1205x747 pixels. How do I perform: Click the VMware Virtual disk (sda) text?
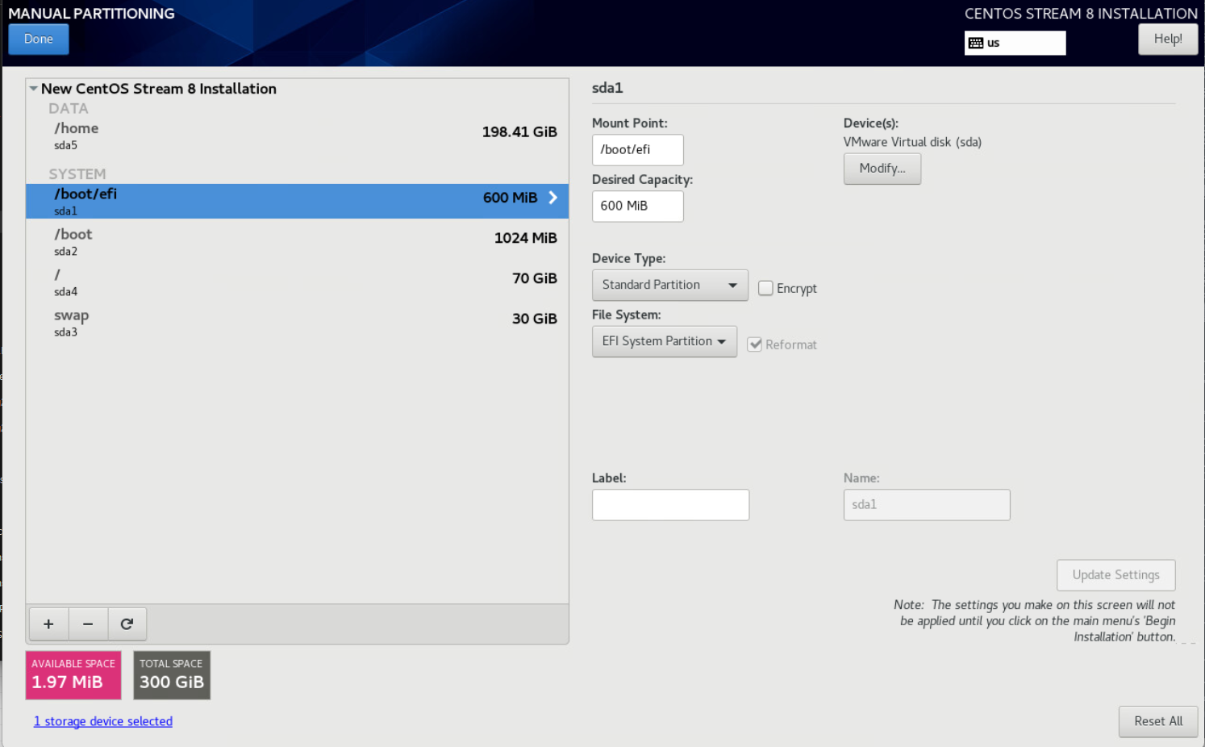pos(912,142)
